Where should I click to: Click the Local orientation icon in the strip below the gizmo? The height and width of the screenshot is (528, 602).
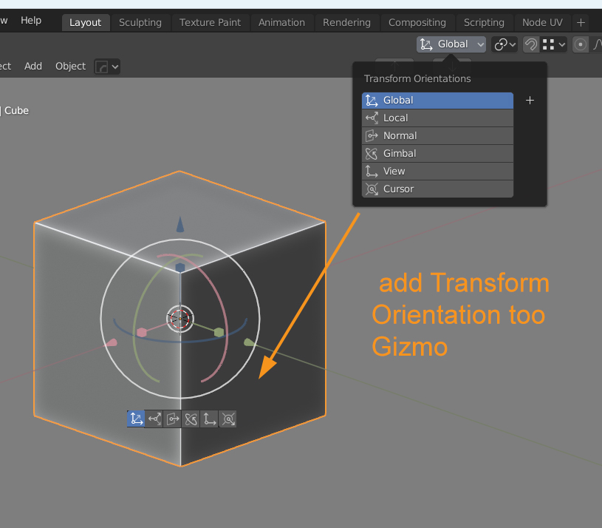pos(154,419)
